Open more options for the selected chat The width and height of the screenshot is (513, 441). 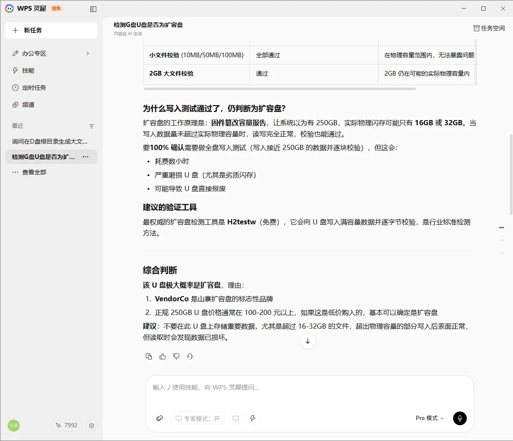[x=86, y=157]
